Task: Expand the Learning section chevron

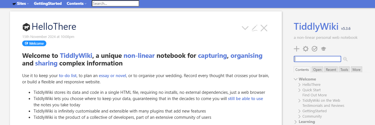Action: coord(296,122)
